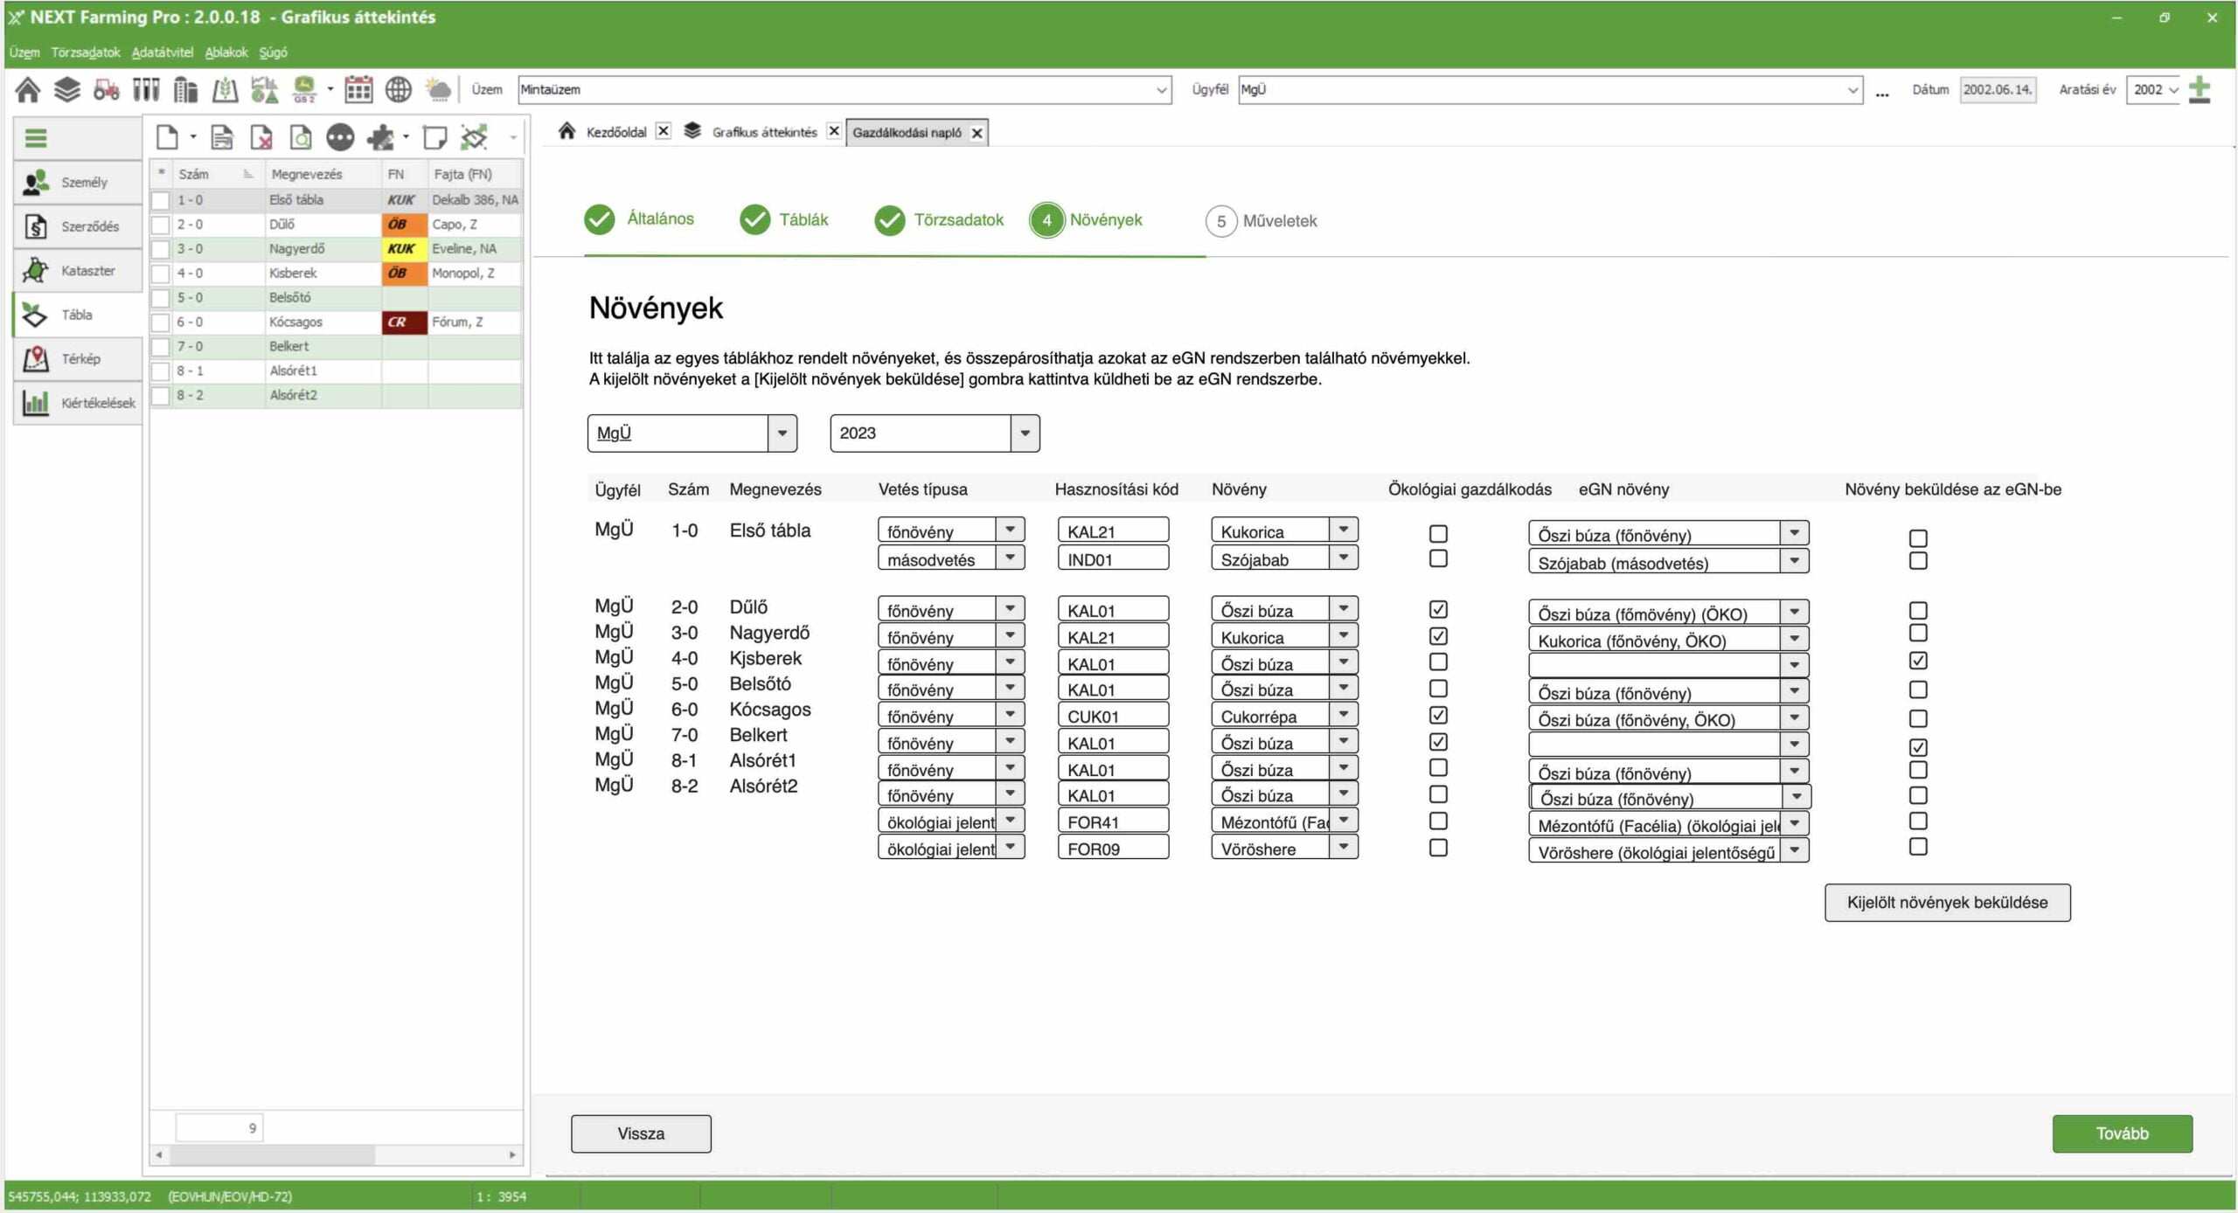2238x1213 pixels.
Task: Open Térkép map in sidebar
Action: 77,358
